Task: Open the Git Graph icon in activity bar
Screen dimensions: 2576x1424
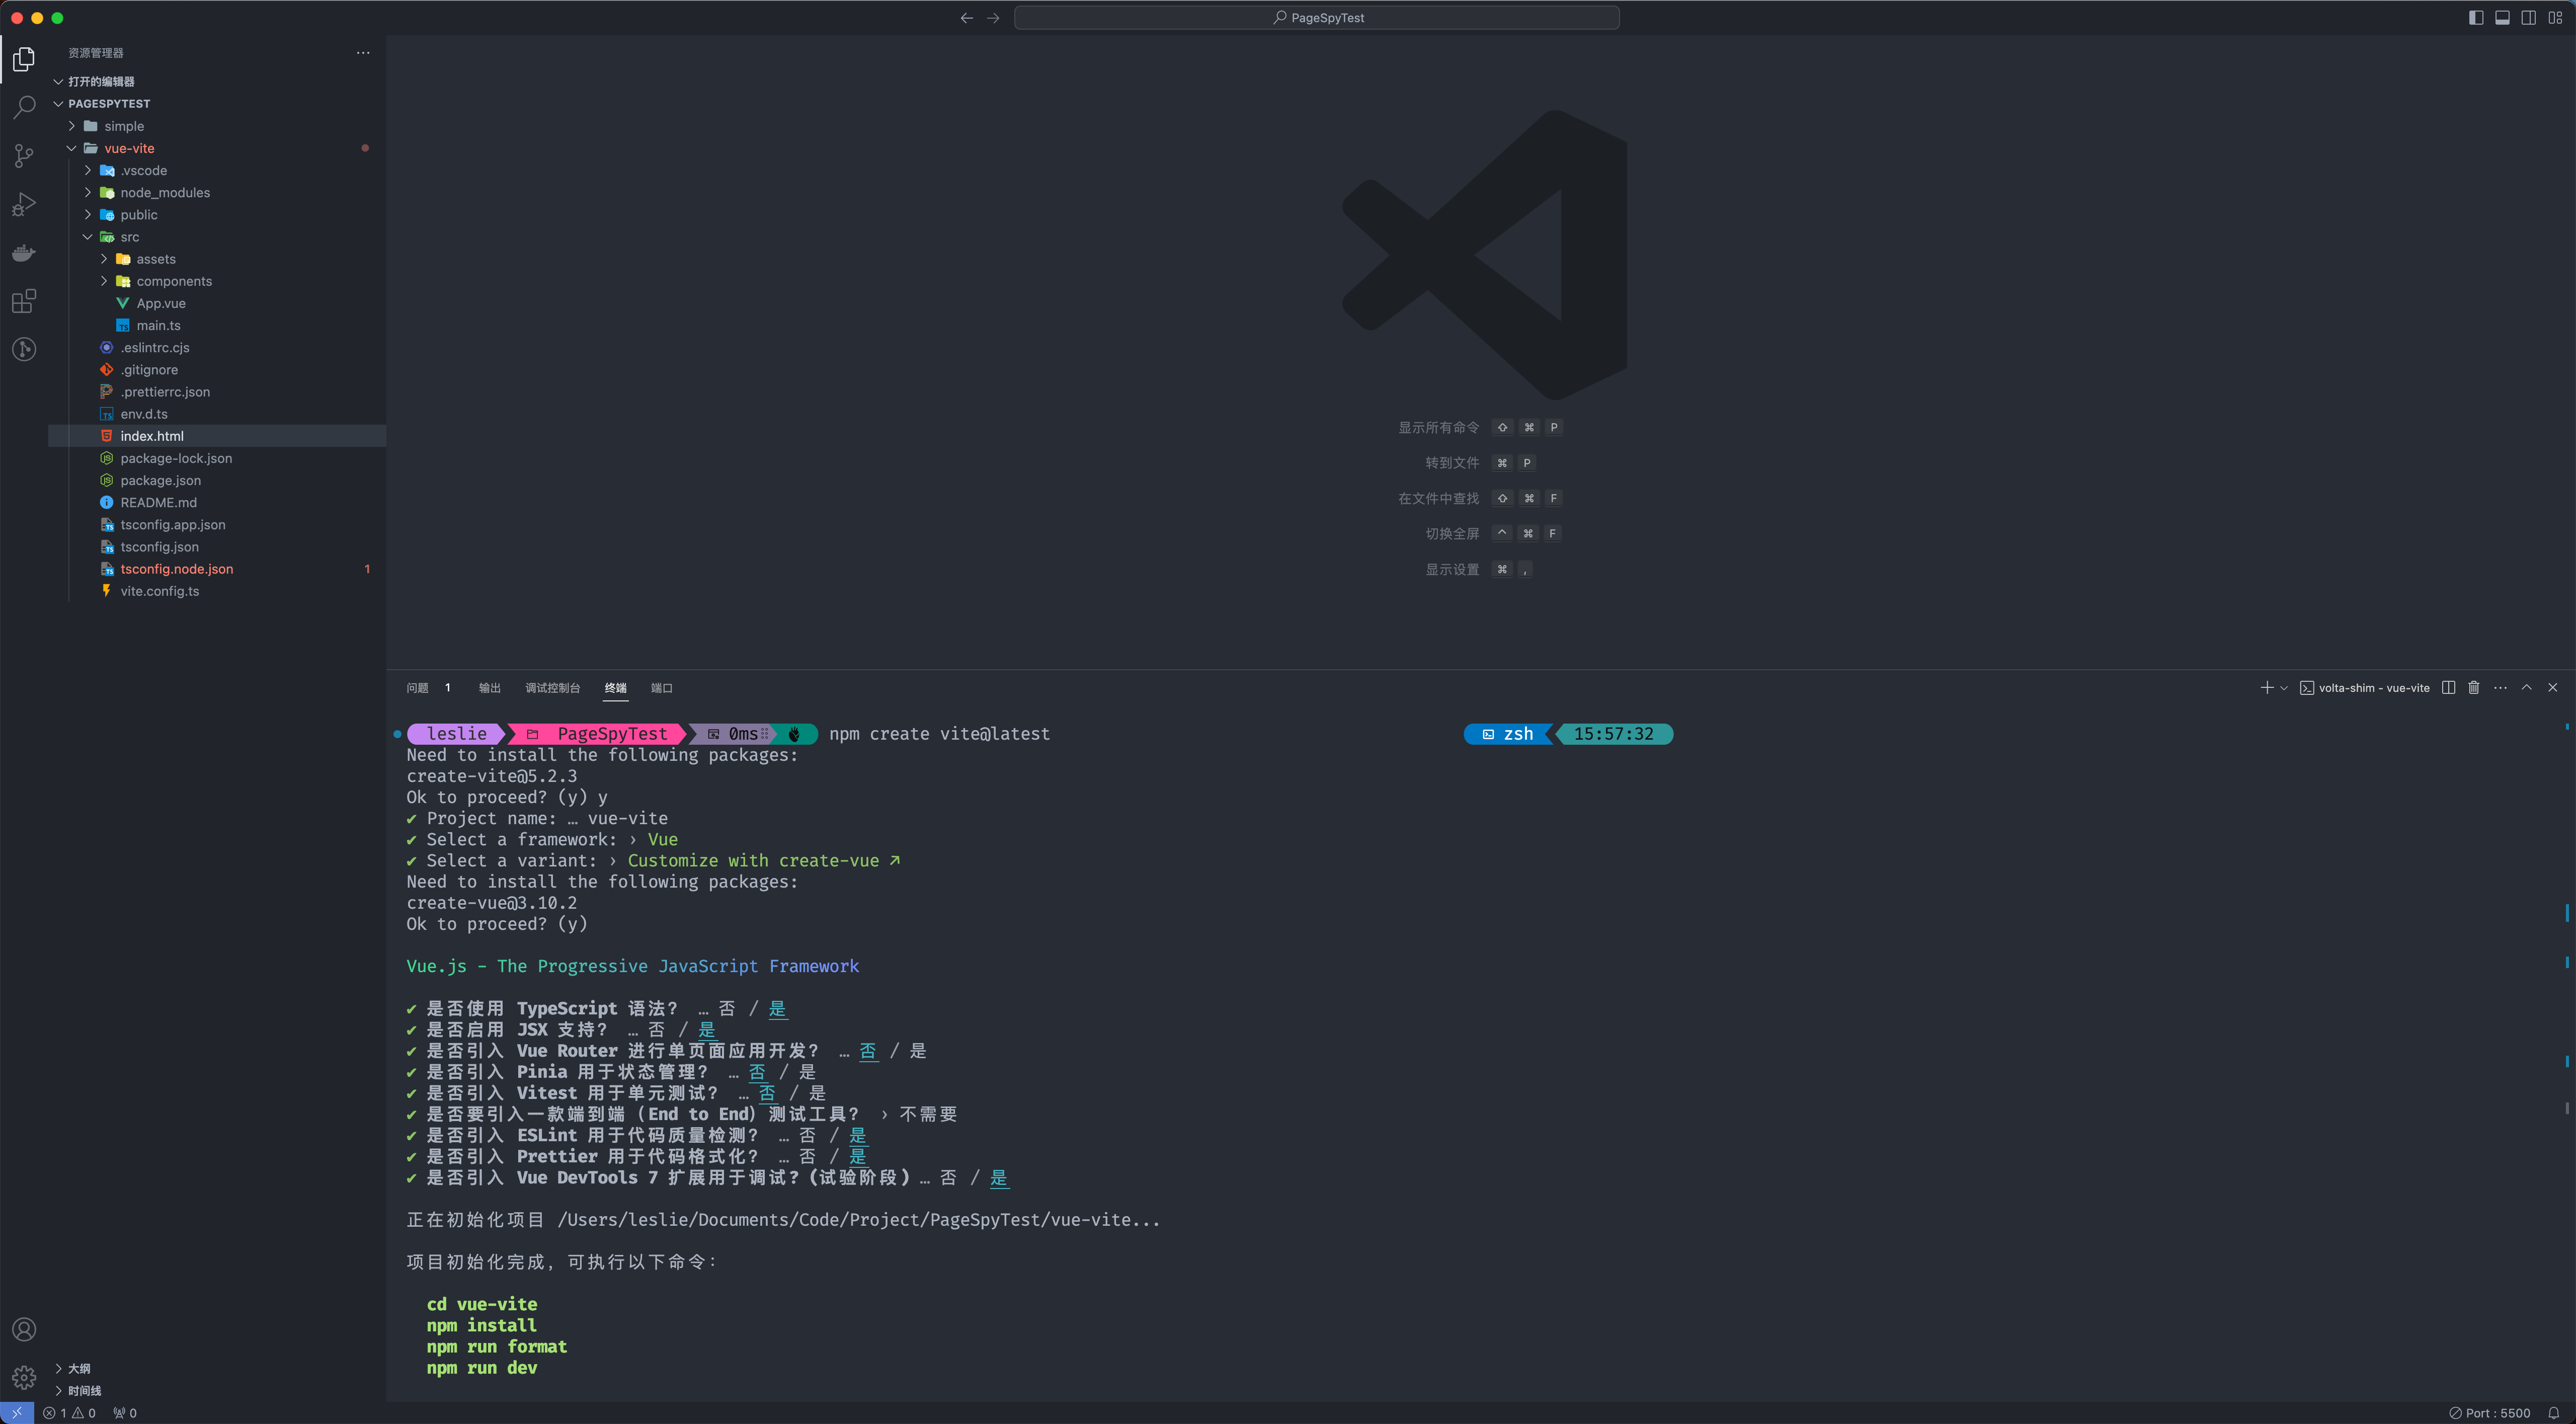Action: [24, 349]
